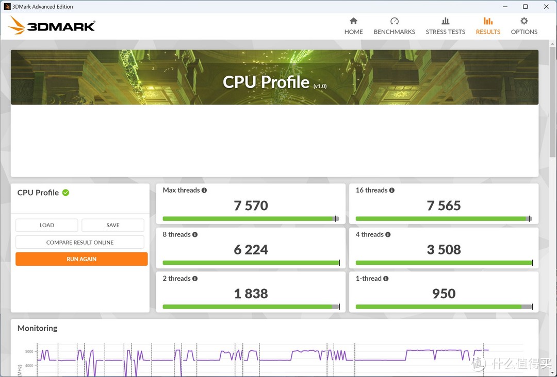Click the 4 threads score bar
The width and height of the screenshot is (557, 377).
444,263
